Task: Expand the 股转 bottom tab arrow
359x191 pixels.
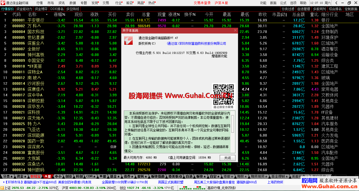Action: click(146, 176)
